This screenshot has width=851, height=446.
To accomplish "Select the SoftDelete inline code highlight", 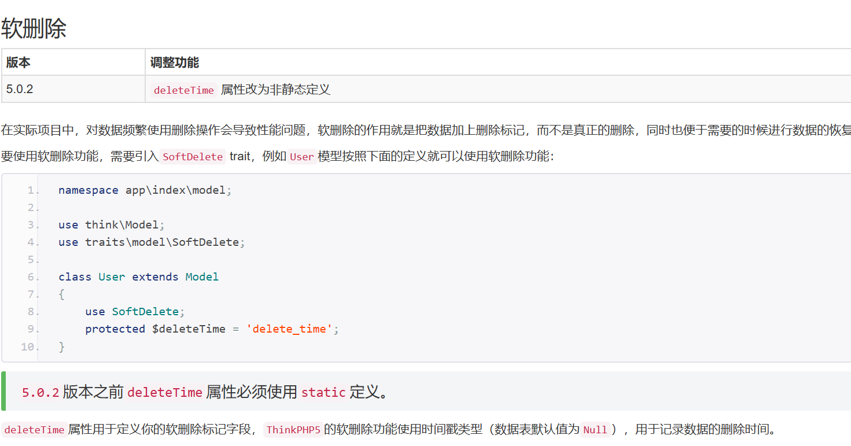I will point(193,157).
